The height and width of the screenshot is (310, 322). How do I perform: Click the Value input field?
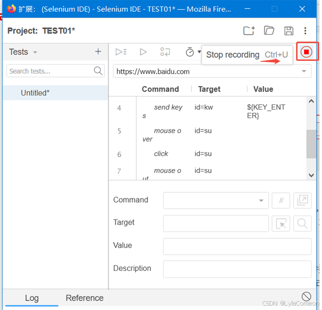click(237, 246)
